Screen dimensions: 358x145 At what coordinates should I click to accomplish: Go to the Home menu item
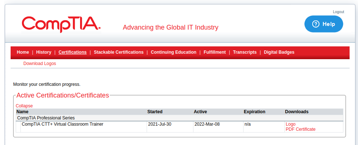(x=23, y=52)
